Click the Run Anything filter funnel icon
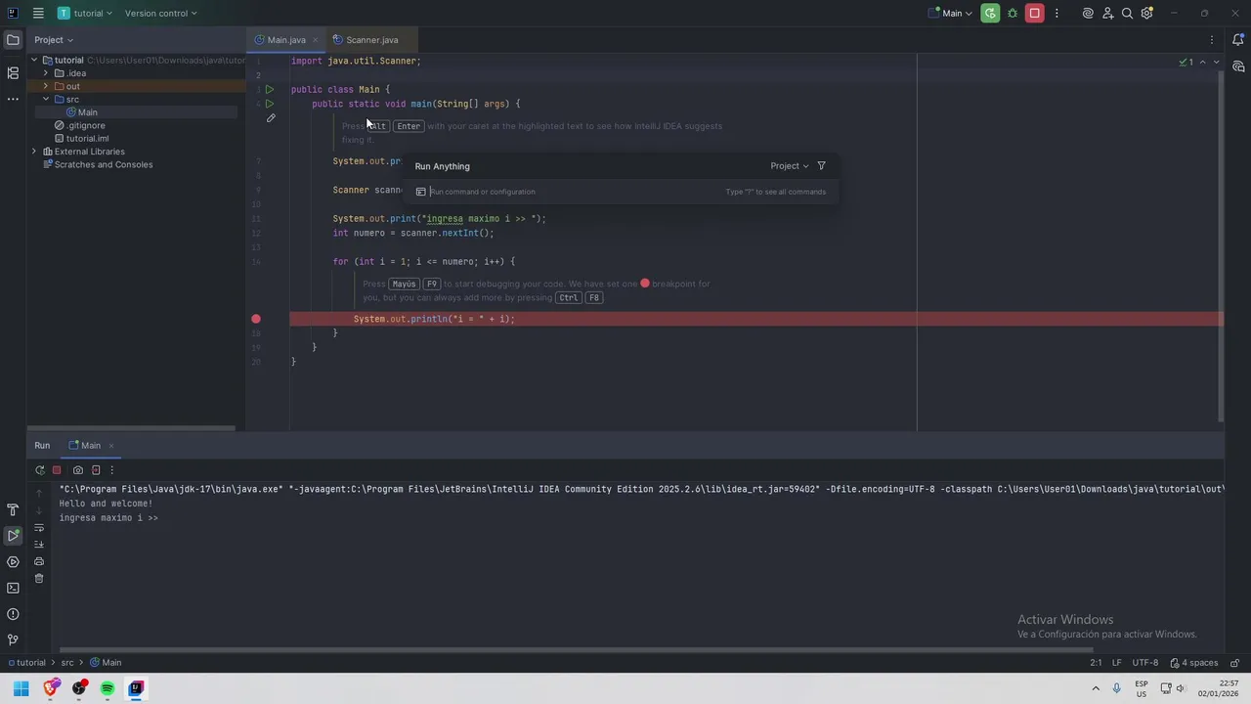1251x704 pixels. click(821, 166)
